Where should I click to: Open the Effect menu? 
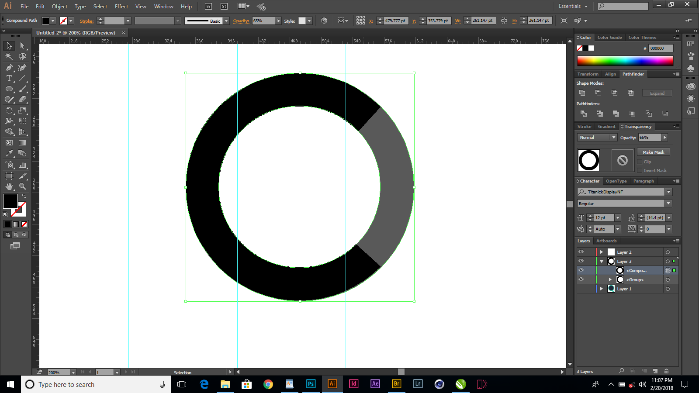tap(121, 7)
